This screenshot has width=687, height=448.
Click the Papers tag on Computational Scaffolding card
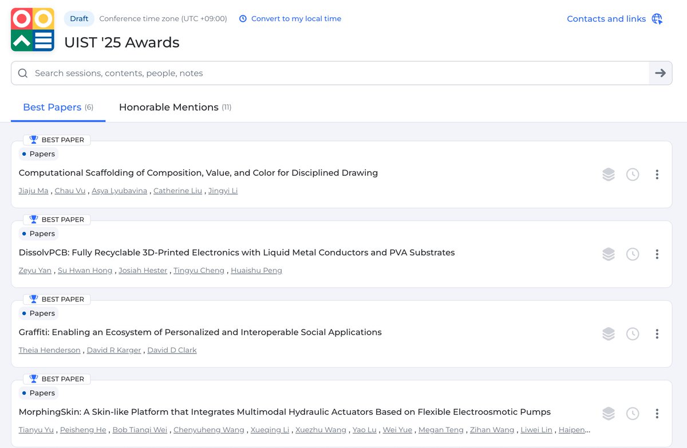(39, 154)
